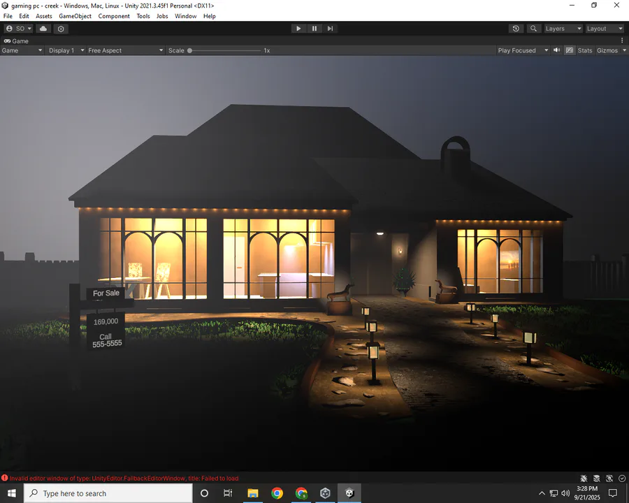
Task: Toggle the Stats overlay
Action: [585, 50]
